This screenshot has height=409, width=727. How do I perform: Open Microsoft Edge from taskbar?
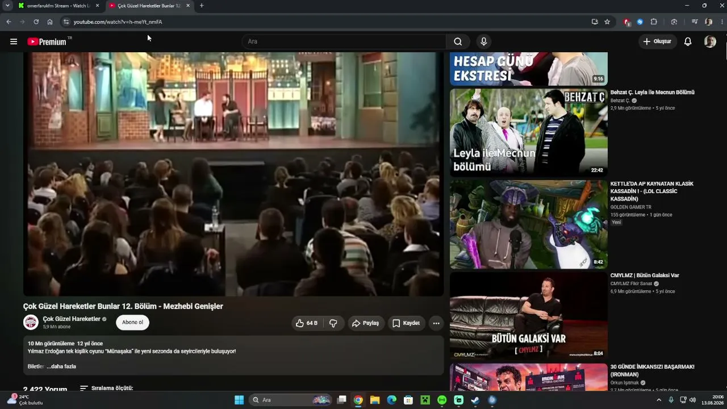[x=391, y=400]
